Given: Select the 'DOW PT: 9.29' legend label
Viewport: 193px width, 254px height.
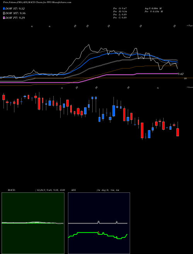Looking at the screenshot, I should point(15,18).
